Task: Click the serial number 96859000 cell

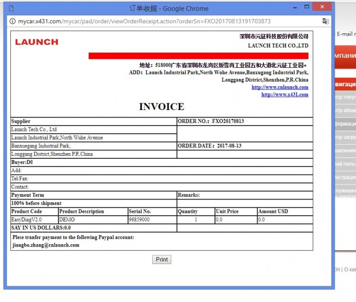Action: coord(151,220)
